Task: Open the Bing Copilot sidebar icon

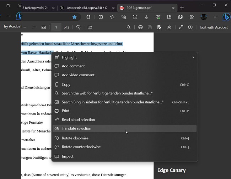Action: [x=226, y=17]
